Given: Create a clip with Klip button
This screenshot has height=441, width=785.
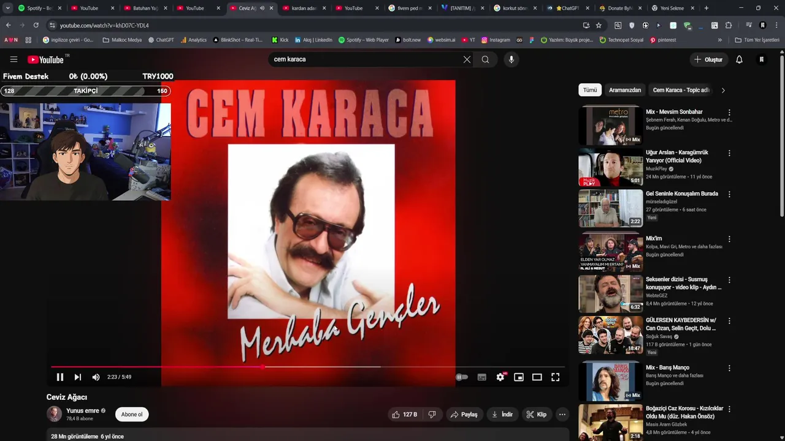Looking at the screenshot, I should click(x=536, y=415).
